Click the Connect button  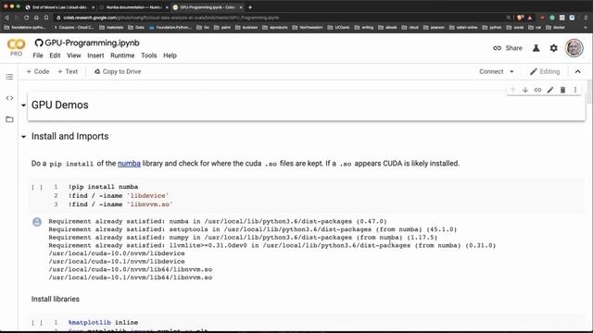(491, 71)
